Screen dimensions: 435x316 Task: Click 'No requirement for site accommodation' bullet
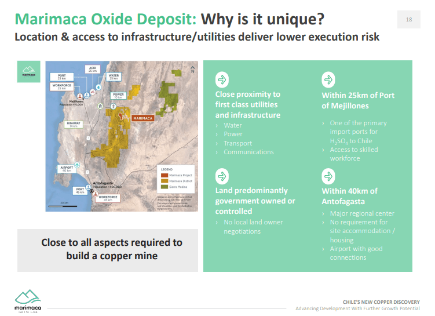pos(363,231)
